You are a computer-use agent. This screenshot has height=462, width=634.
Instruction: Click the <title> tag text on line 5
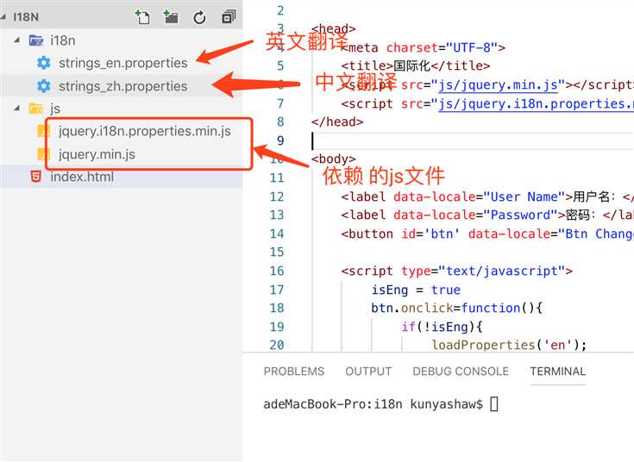367,66
